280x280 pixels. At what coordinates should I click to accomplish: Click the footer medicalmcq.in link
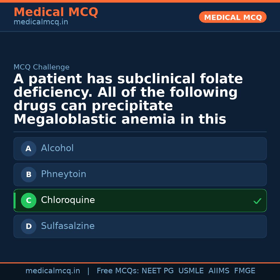(x=53, y=270)
